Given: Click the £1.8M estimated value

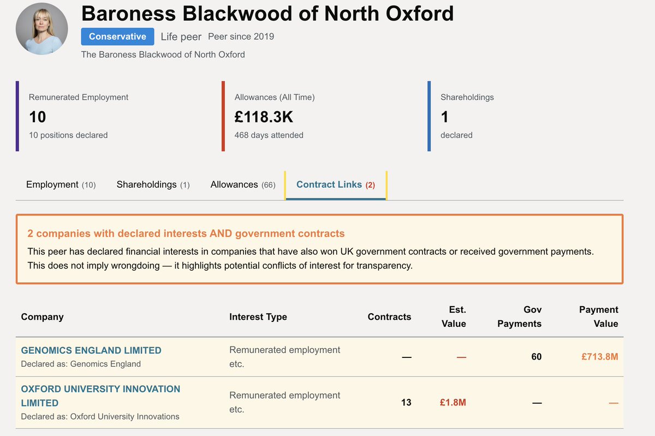Looking at the screenshot, I should [452, 403].
